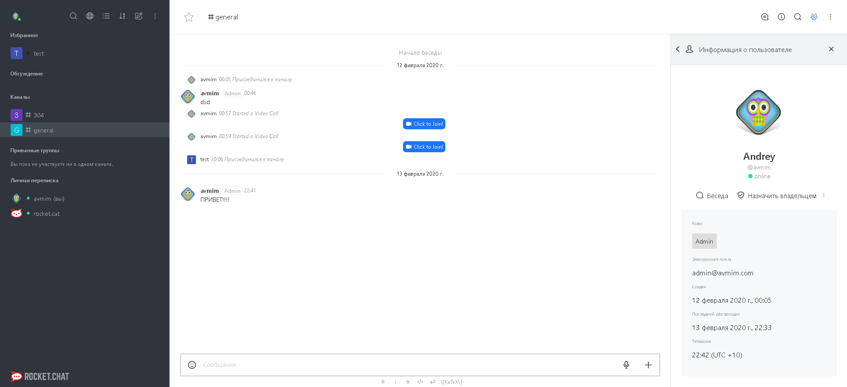847x387 pixels.
Task: Open rocket.cat direct message
Action: tap(46, 214)
